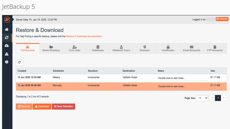Open the Page Size dropdown
230x129 pixels.
(x=202, y=98)
